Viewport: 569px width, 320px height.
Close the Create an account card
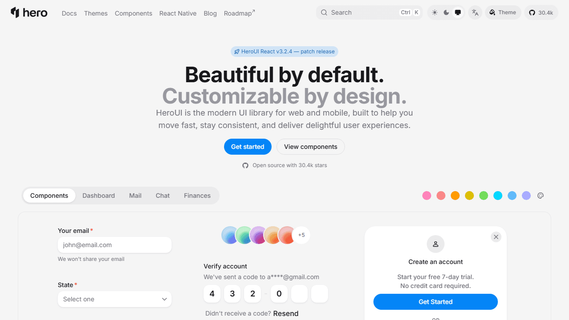click(496, 237)
